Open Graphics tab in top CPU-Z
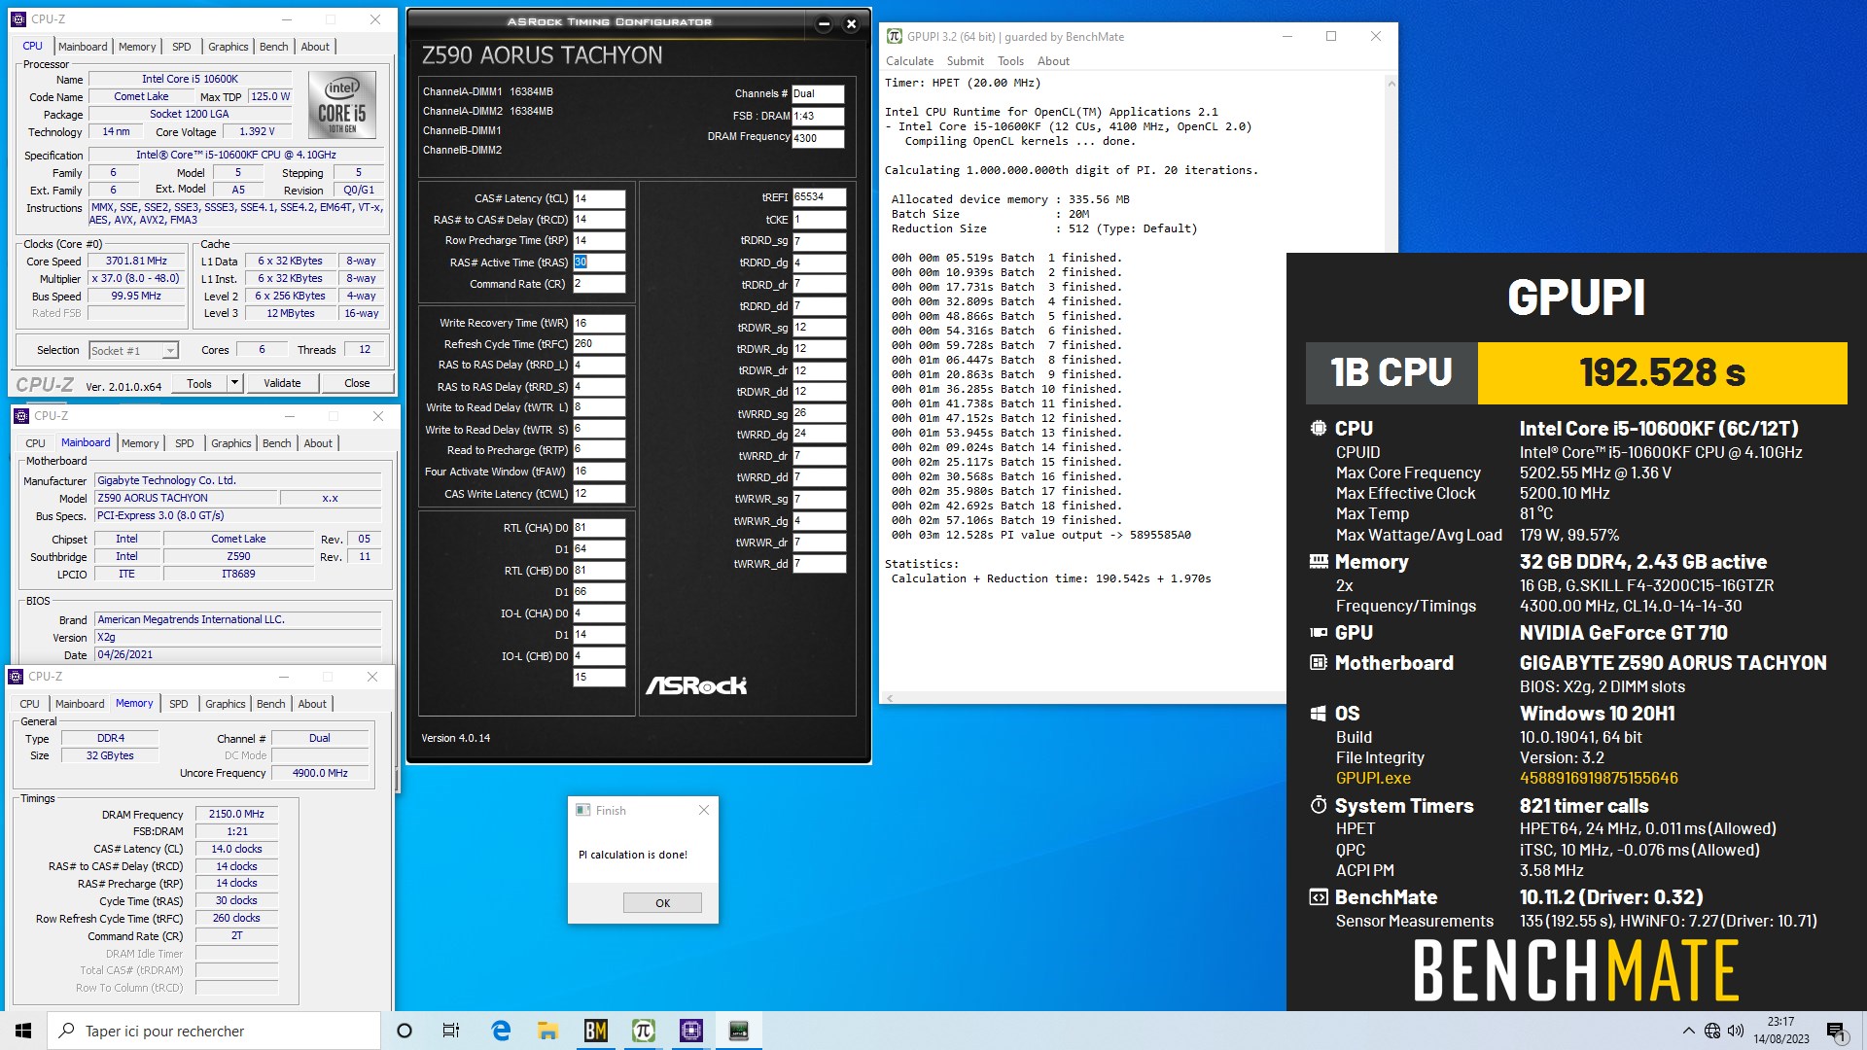Image resolution: width=1867 pixels, height=1050 pixels. [229, 46]
